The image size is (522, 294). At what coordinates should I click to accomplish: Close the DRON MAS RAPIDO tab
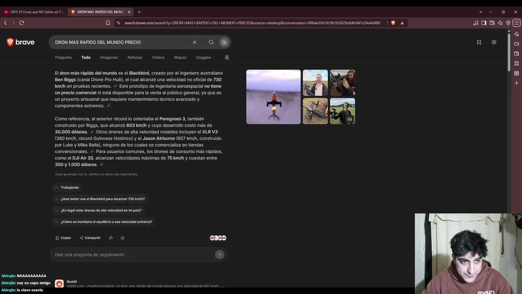coord(129,12)
